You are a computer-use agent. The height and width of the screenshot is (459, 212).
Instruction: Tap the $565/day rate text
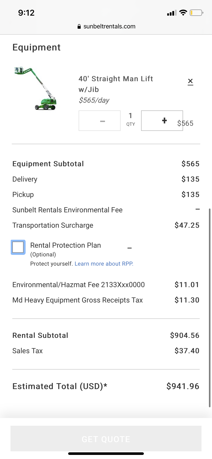[x=94, y=100]
